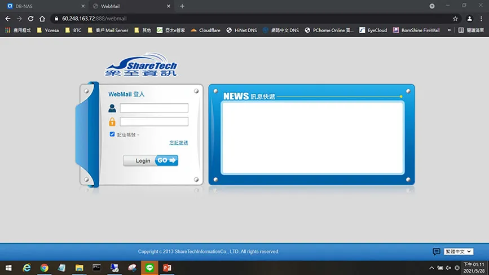Open the Apps bookmarks shortcut
Viewport: 489px width, 275px height.
click(x=18, y=30)
